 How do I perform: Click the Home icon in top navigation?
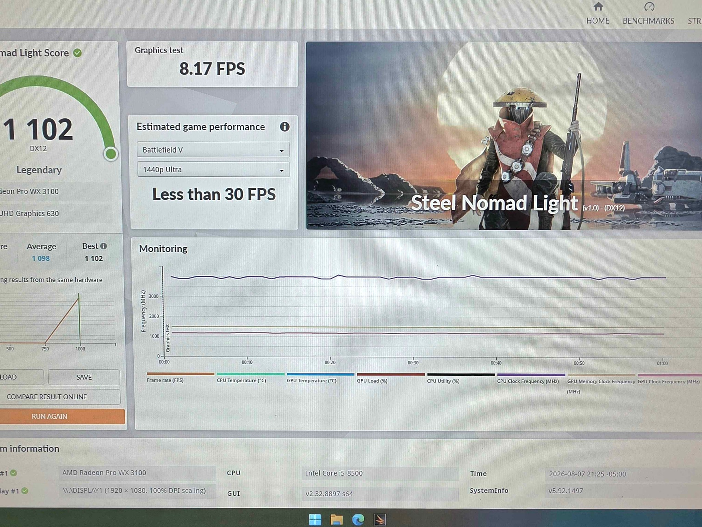598,7
